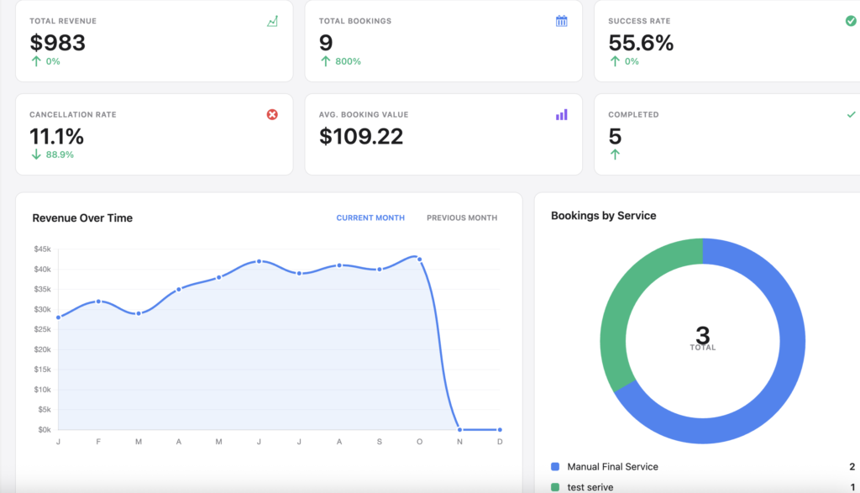The image size is (860, 493).
Task: Click the Total Revenue trend chart icon
Action: [272, 21]
